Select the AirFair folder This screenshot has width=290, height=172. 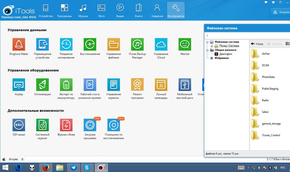(266, 54)
